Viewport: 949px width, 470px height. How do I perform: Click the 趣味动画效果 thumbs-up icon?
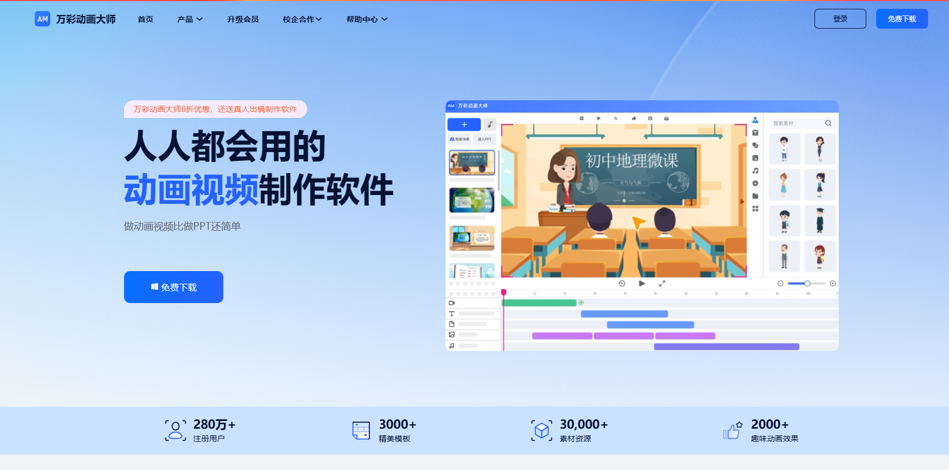tap(733, 430)
